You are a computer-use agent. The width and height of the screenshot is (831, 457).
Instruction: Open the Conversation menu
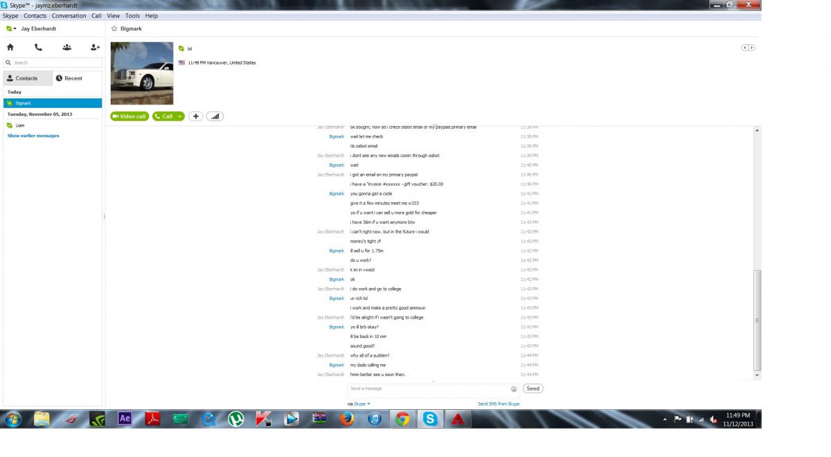[x=69, y=15]
